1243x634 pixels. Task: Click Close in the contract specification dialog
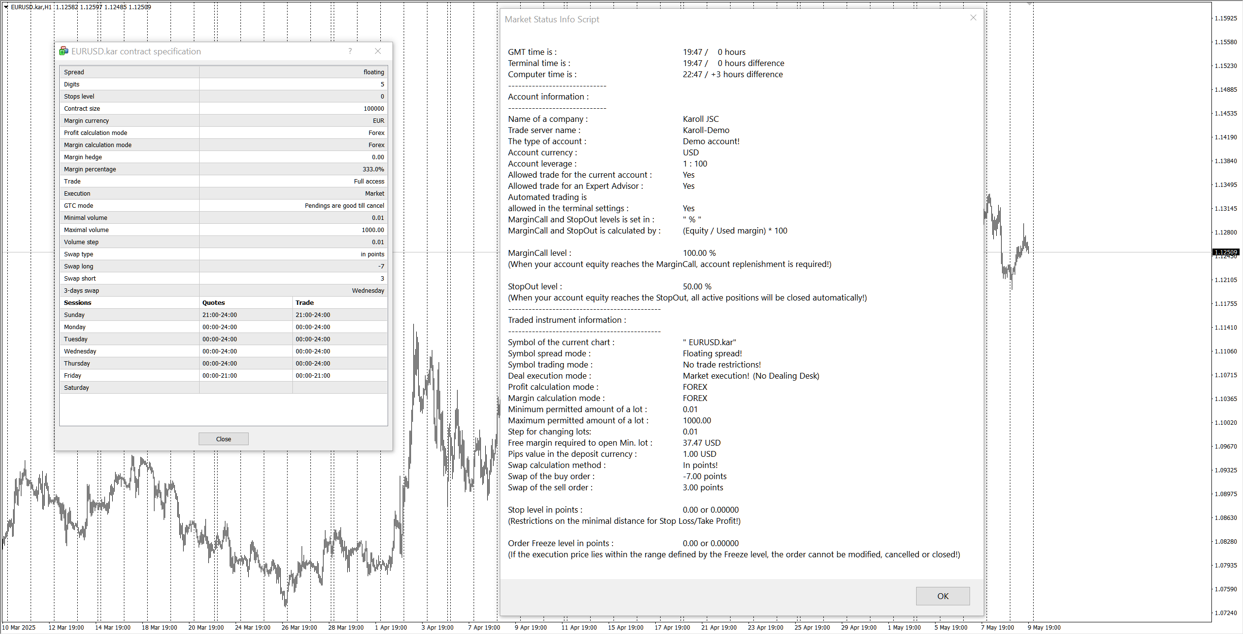pyautogui.click(x=223, y=438)
